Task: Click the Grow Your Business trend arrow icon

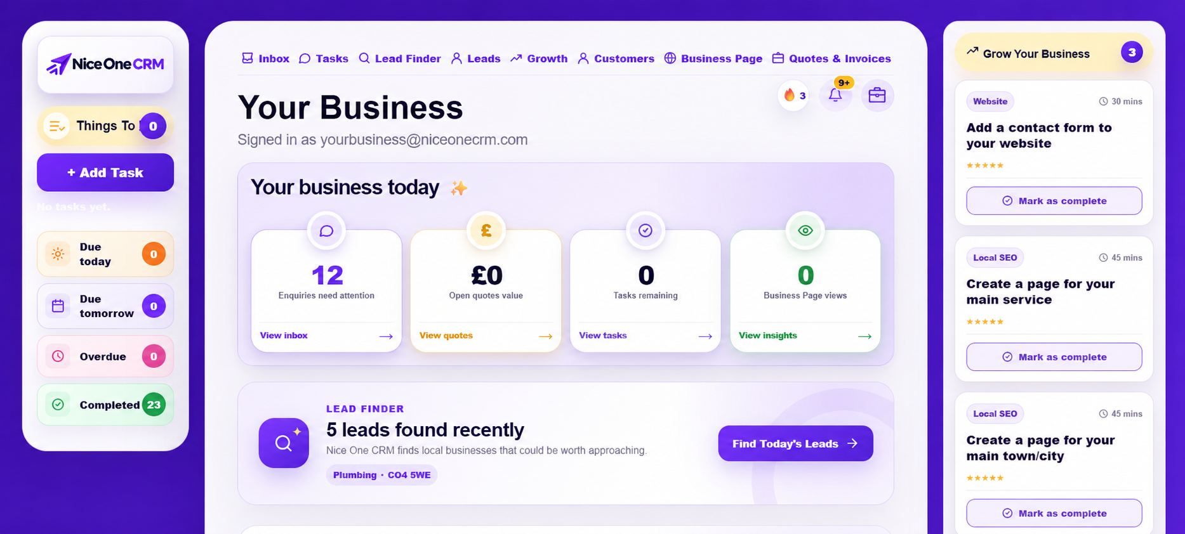Action: (972, 52)
